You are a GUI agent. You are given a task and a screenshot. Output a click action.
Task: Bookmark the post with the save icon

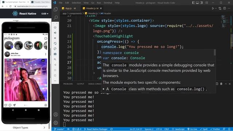(46, 105)
